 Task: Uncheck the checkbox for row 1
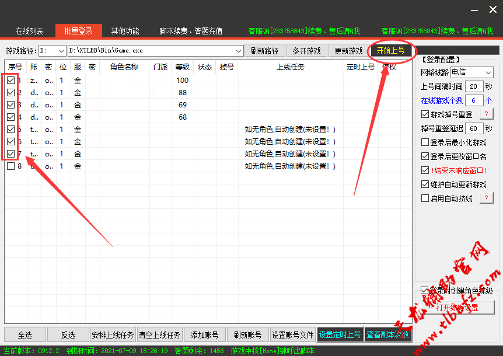(11, 81)
